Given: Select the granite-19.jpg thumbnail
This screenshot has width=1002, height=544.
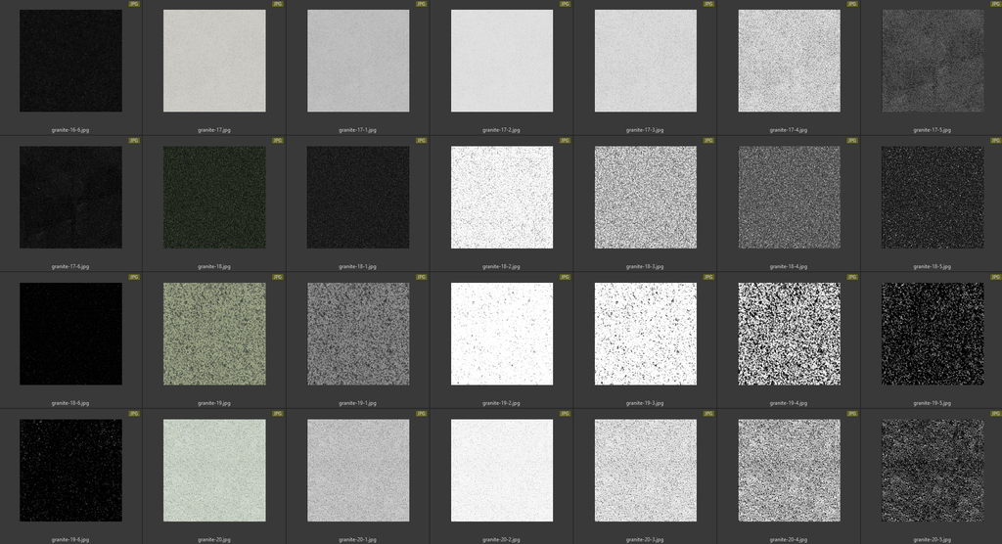Looking at the screenshot, I should coord(214,334).
